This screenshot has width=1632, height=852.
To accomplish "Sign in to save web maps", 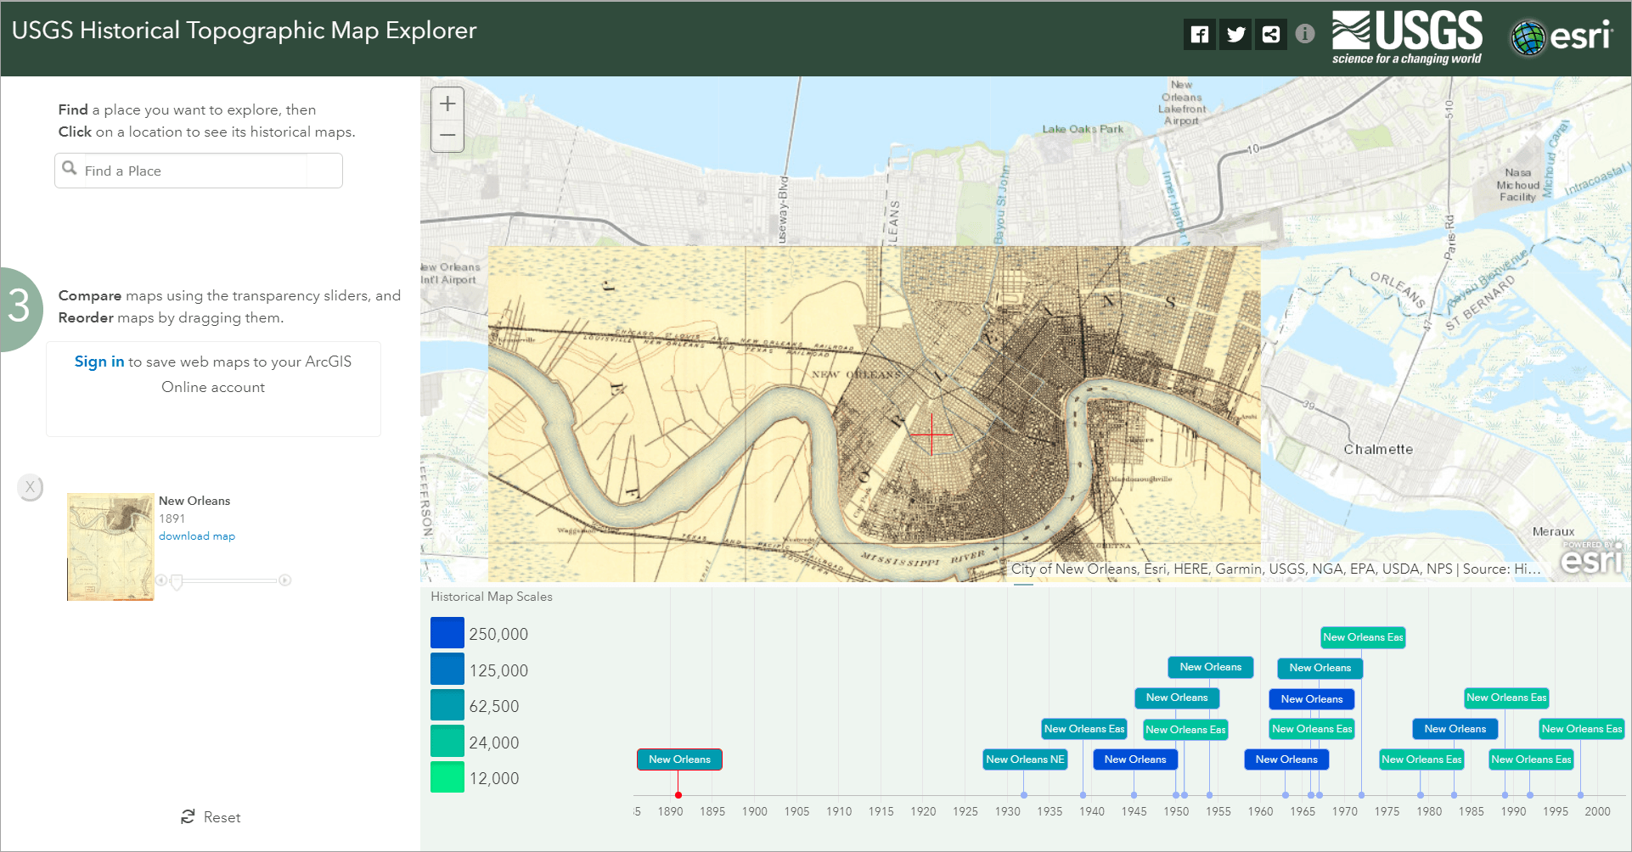I will (x=98, y=361).
